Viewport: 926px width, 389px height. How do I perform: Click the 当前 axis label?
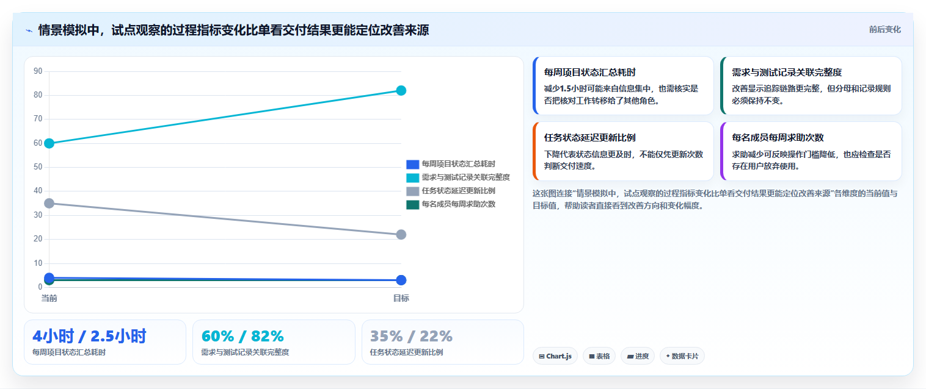coord(49,298)
